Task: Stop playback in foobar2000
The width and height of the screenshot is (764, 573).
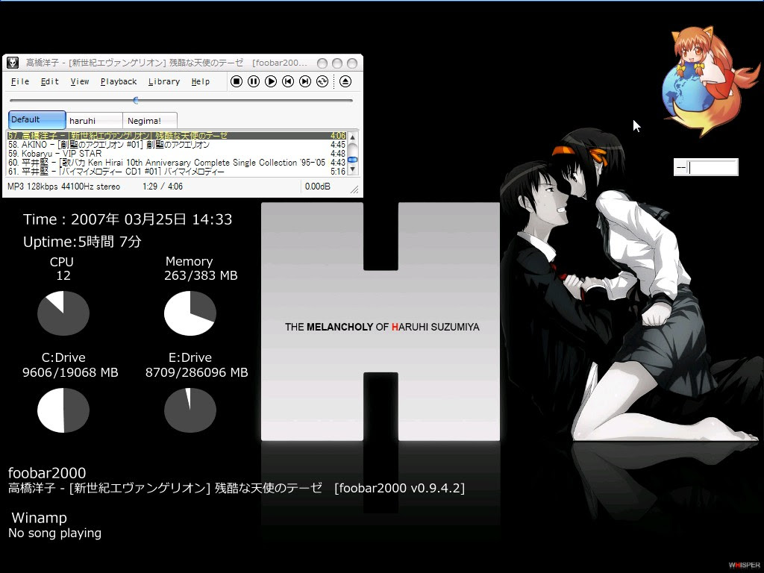Action: (x=237, y=81)
